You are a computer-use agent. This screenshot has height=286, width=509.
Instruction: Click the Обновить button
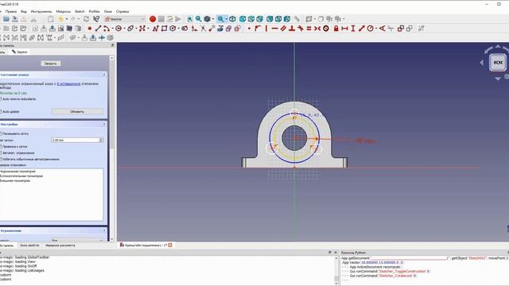coord(77,111)
